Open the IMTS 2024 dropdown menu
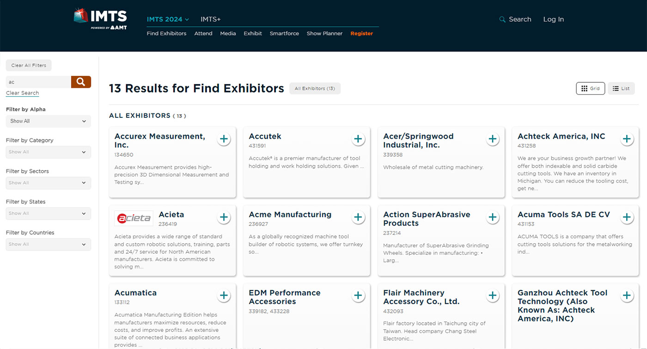The image size is (647, 349). [x=168, y=19]
